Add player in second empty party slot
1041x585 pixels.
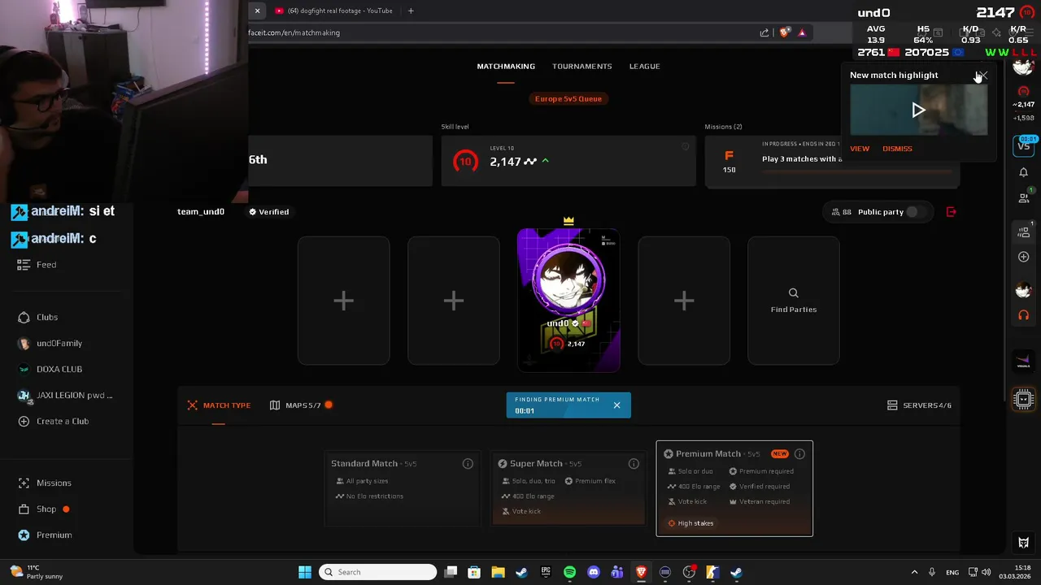pos(453,301)
